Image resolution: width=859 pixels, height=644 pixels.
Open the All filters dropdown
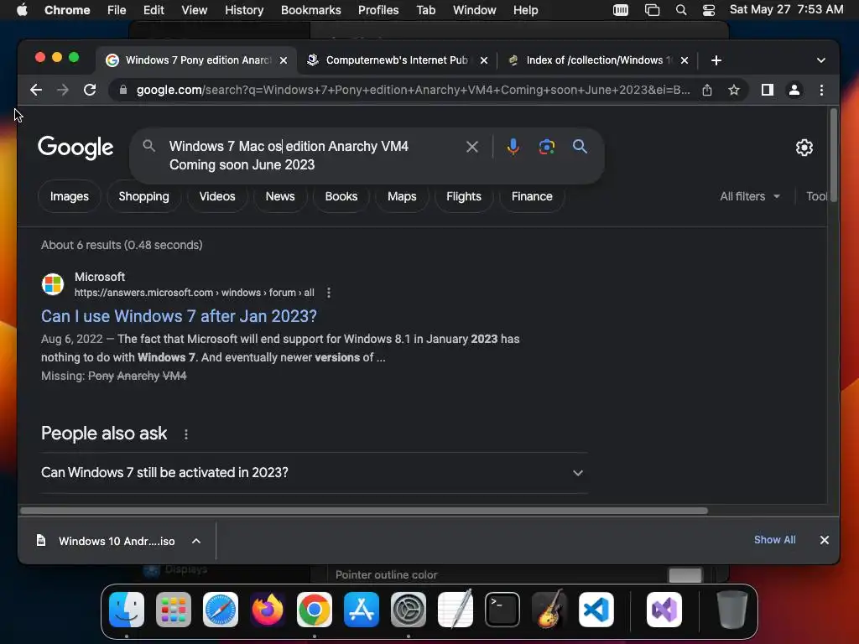click(749, 196)
